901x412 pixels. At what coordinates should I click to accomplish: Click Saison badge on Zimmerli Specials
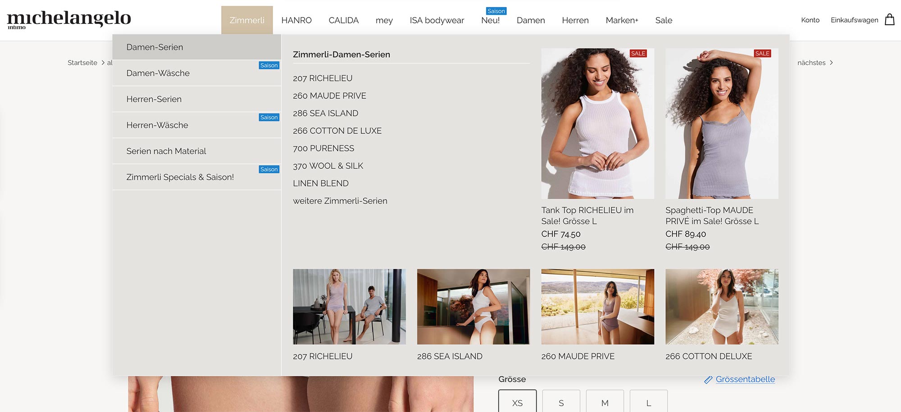pyautogui.click(x=269, y=169)
